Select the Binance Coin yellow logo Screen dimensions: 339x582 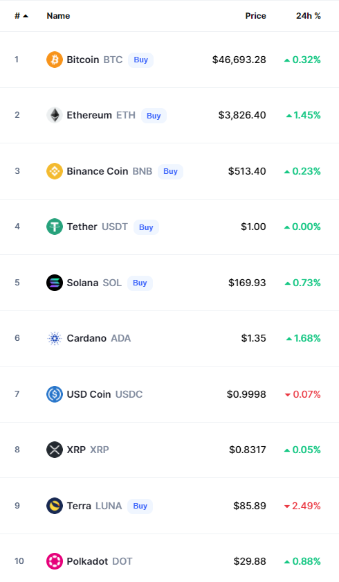tap(55, 171)
